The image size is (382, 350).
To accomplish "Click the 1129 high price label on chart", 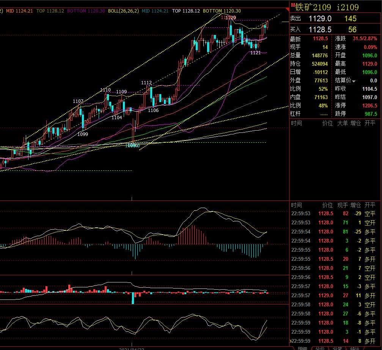I will (231, 17).
